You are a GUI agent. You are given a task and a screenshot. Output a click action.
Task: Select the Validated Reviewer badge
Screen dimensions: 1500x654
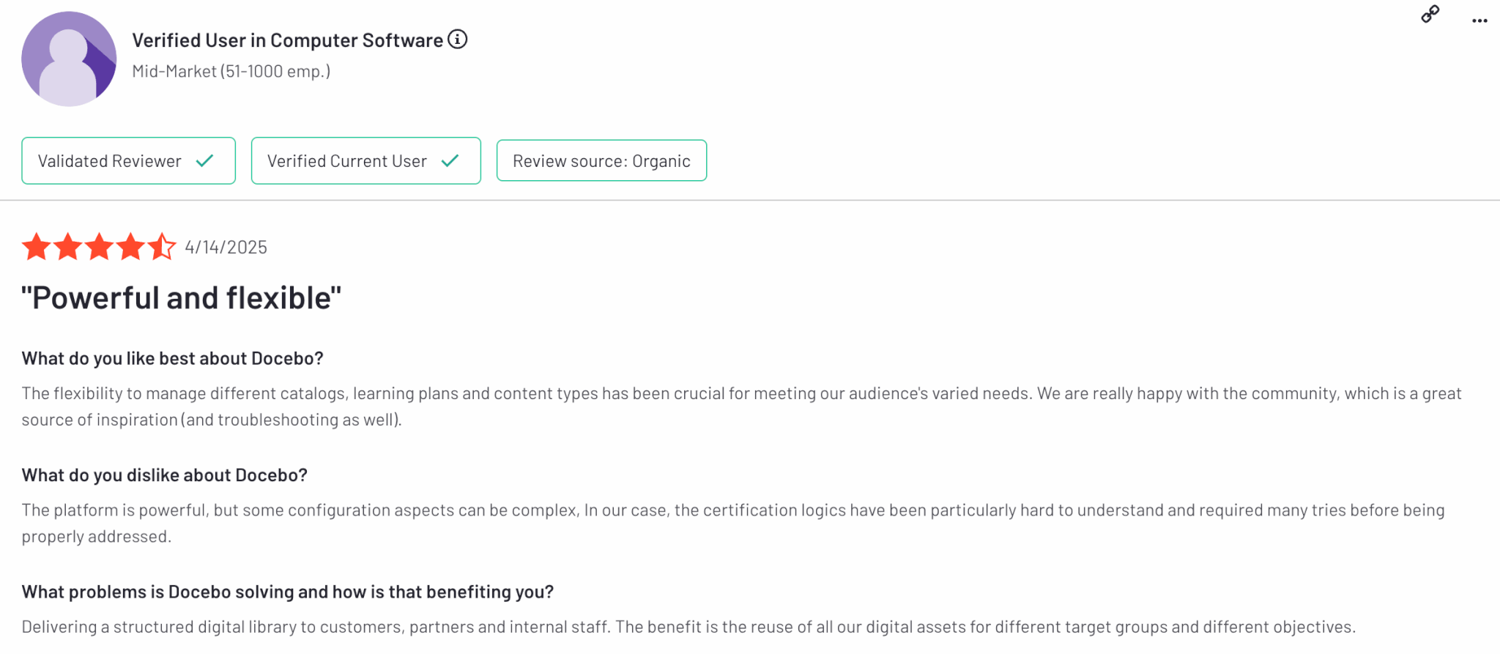coord(128,161)
